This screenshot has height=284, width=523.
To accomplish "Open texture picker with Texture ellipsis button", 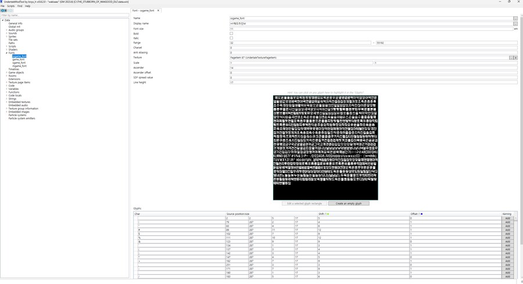I will click(511, 58).
